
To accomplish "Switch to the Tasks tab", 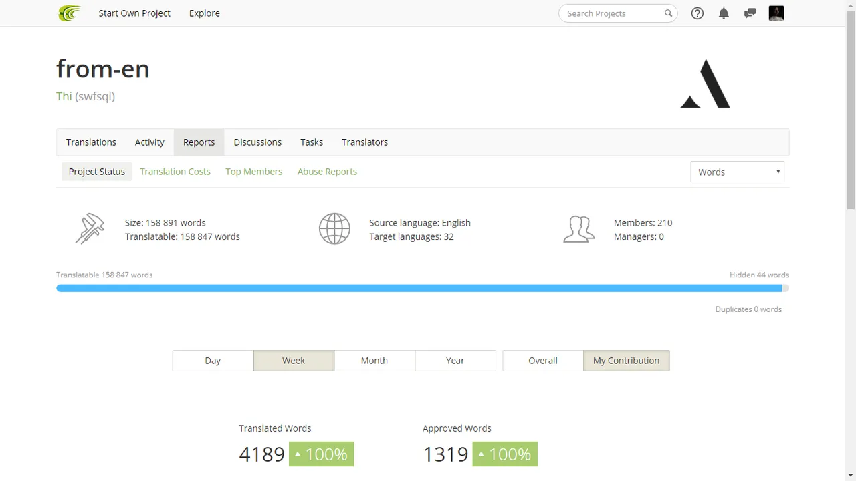I will tap(312, 142).
